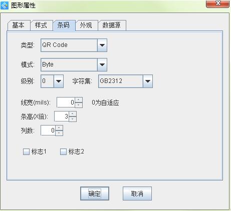231x211 pixels.
Task: Click the 线宽(mils) input field
Action: point(66,102)
